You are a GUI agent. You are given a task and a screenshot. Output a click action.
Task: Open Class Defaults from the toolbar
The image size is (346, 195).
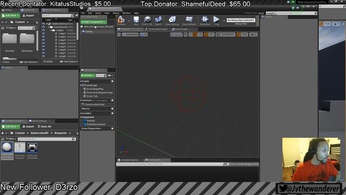(189, 21)
